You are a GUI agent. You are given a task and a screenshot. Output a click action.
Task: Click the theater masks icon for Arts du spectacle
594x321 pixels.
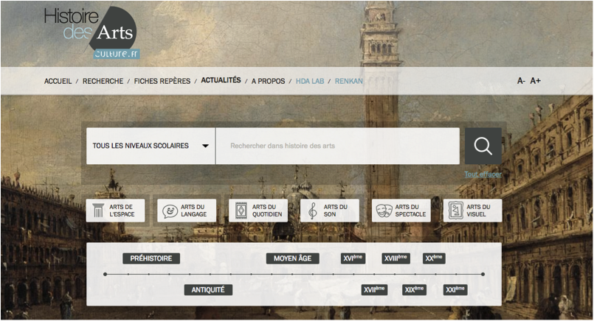[x=384, y=211]
